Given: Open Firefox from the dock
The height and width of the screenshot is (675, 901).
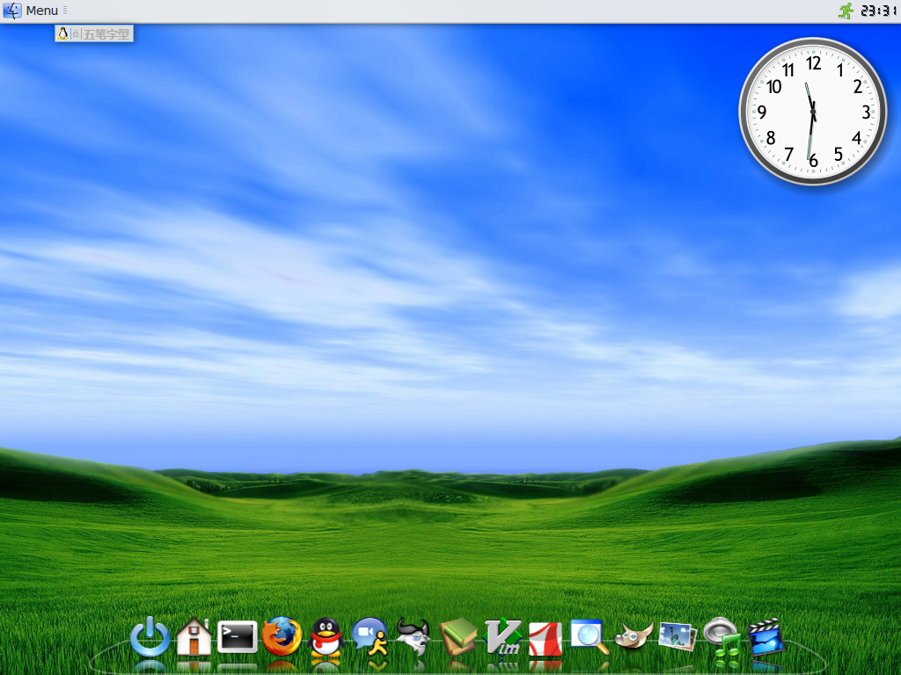Looking at the screenshot, I should pos(282,636).
